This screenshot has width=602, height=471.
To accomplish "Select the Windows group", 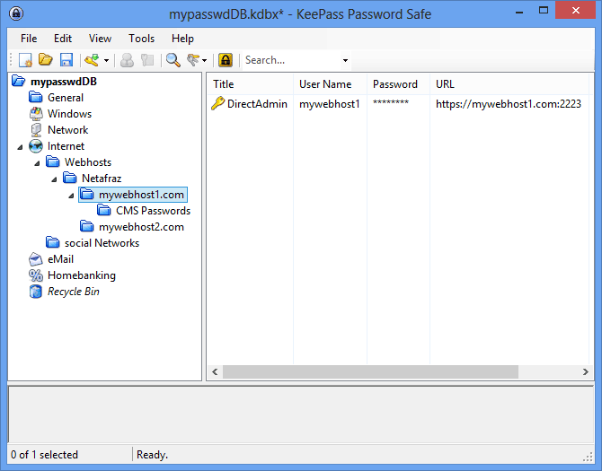I will point(69,114).
